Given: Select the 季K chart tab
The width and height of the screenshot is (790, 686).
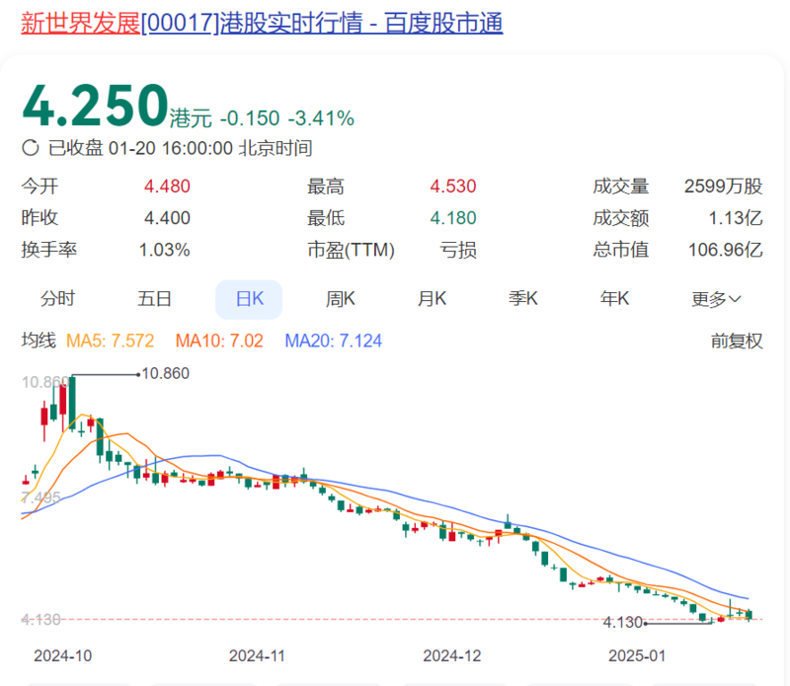Looking at the screenshot, I should coord(522,298).
